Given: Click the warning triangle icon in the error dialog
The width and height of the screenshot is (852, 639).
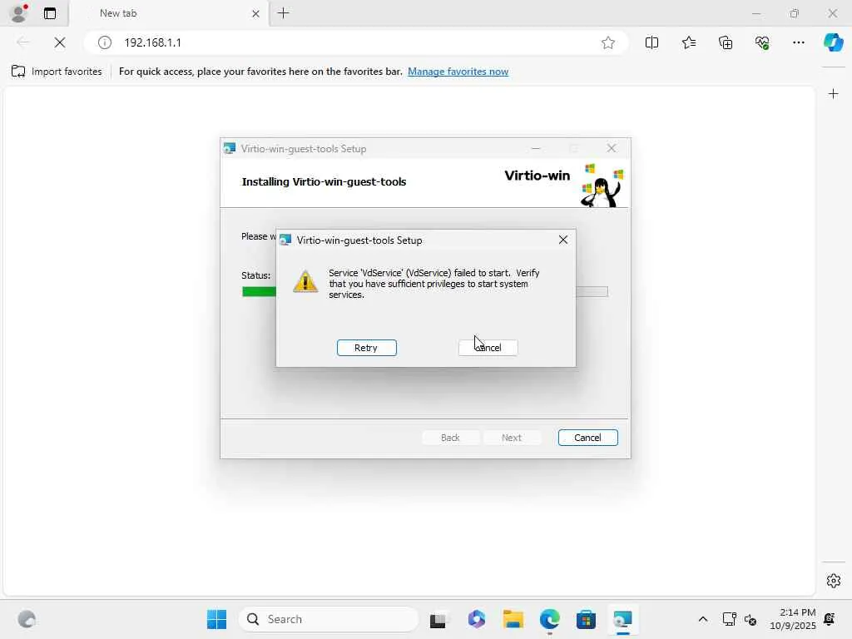Looking at the screenshot, I should pos(305,281).
